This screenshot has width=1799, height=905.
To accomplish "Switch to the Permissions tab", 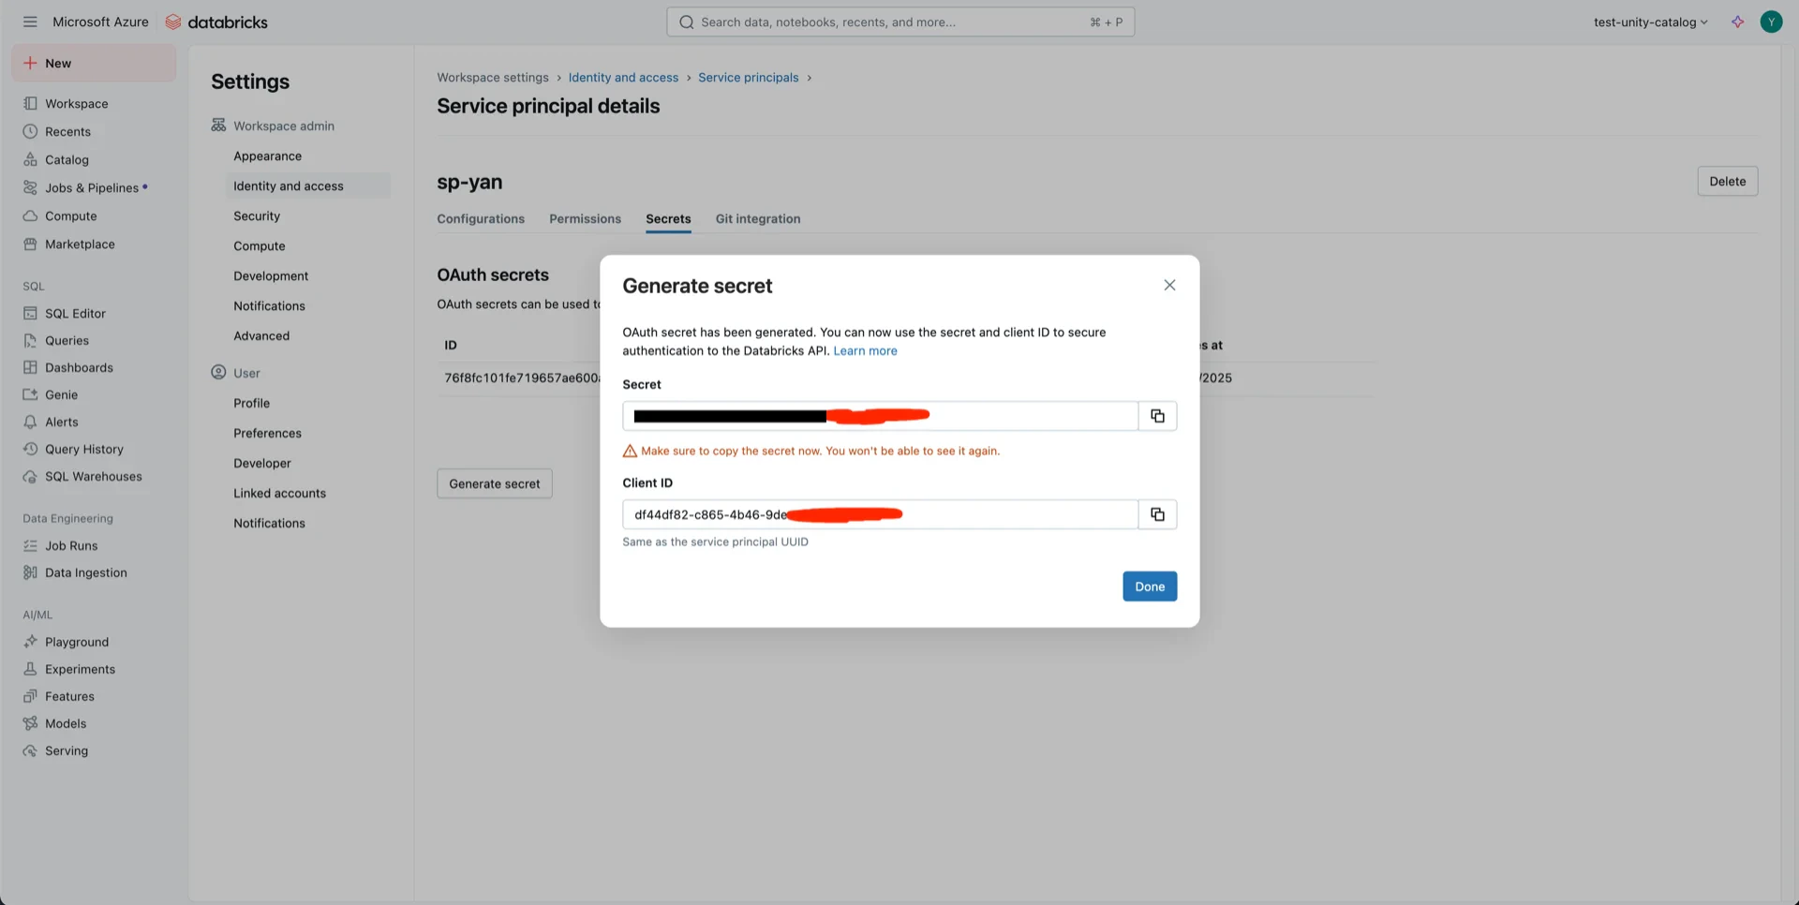I will pyautogui.click(x=585, y=218).
